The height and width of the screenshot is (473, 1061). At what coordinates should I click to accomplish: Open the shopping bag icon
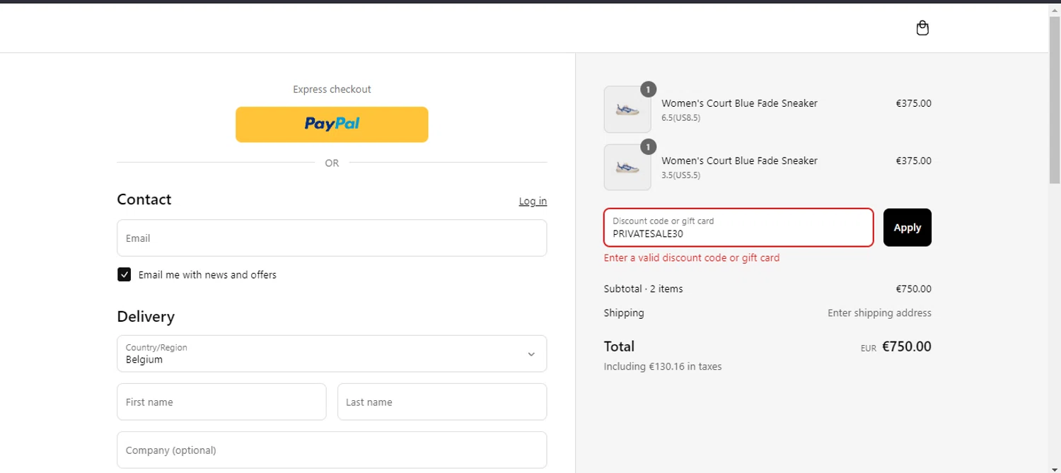pyautogui.click(x=922, y=28)
